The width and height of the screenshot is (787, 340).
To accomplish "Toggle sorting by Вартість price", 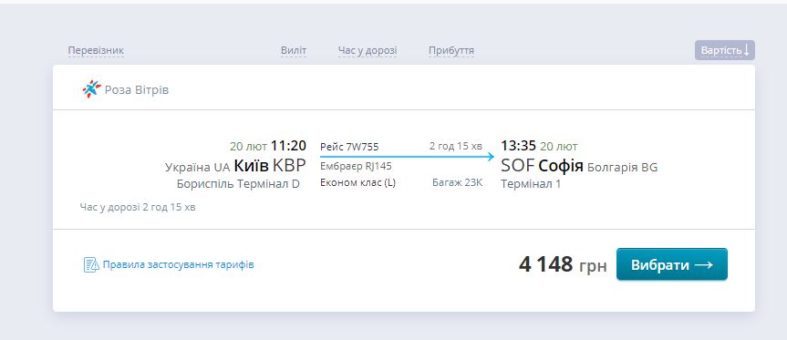I will click(x=725, y=50).
